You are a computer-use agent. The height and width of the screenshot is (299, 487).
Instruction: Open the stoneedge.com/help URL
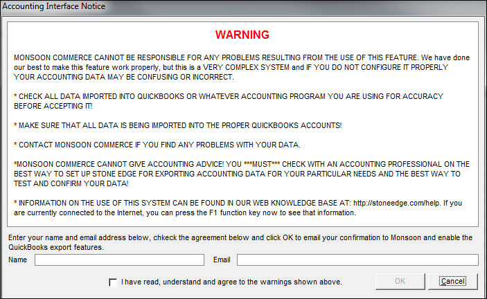396,203
